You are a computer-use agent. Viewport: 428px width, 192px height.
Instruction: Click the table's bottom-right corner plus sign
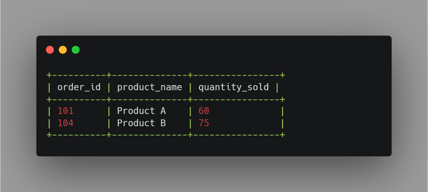(x=282, y=135)
